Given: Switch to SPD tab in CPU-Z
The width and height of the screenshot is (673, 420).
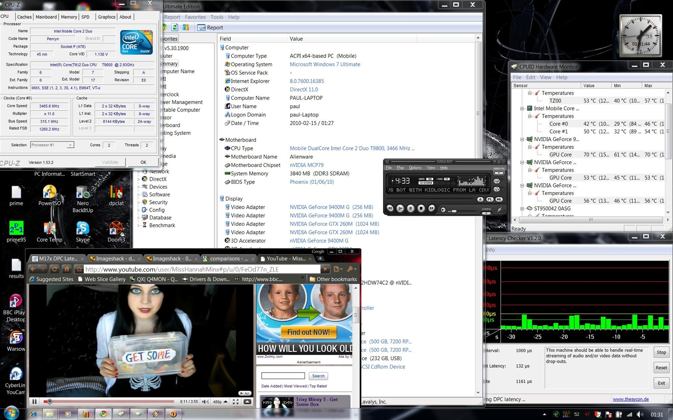Looking at the screenshot, I should (x=85, y=17).
